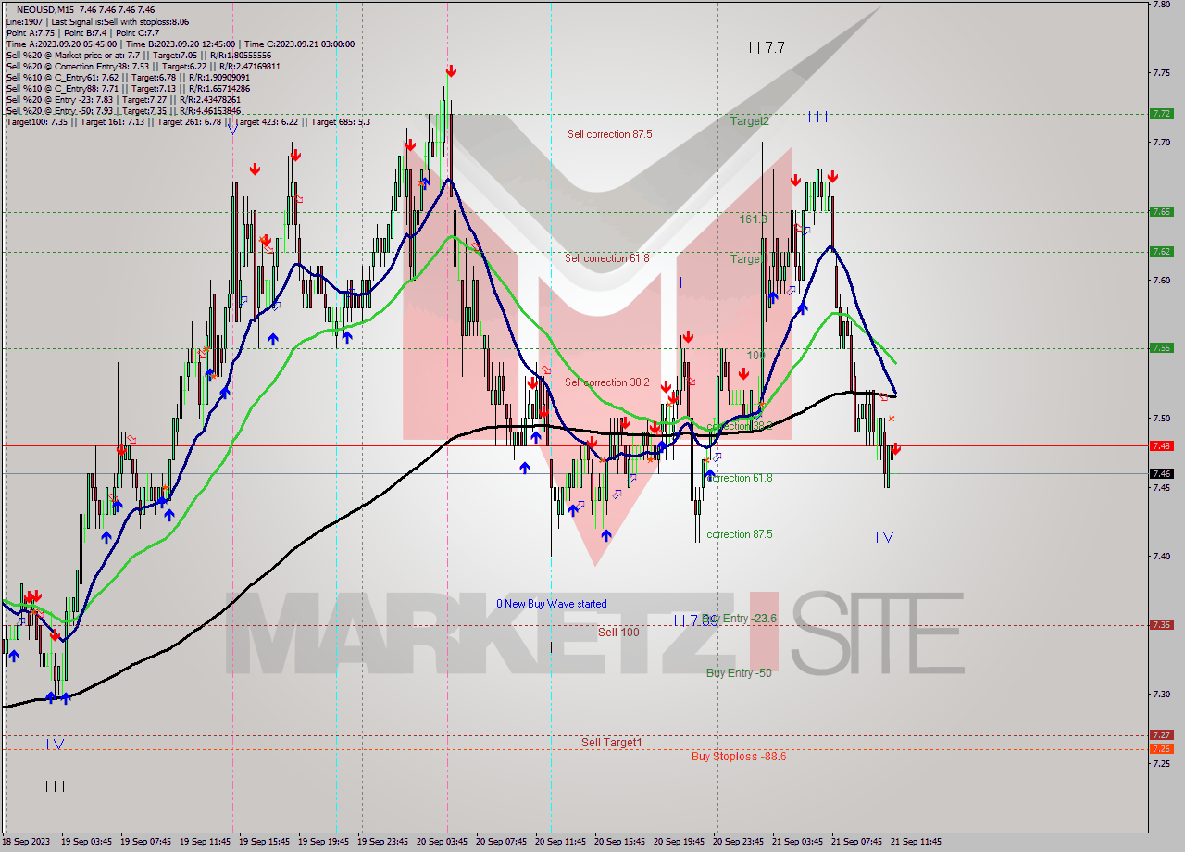Viewport: 1185px width, 852px height.
Task: Click the green 7.55 price tag
Action: [x=1161, y=348]
